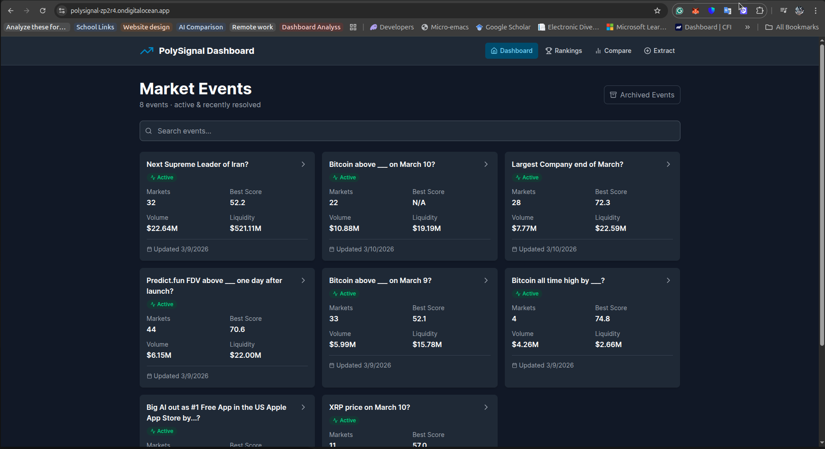Show the hidden bookmarks overflow chevron
This screenshot has height=449, width=825.
coord(748,27)
